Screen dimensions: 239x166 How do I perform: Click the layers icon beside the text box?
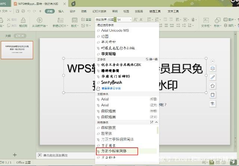click(x=212, y=68)
